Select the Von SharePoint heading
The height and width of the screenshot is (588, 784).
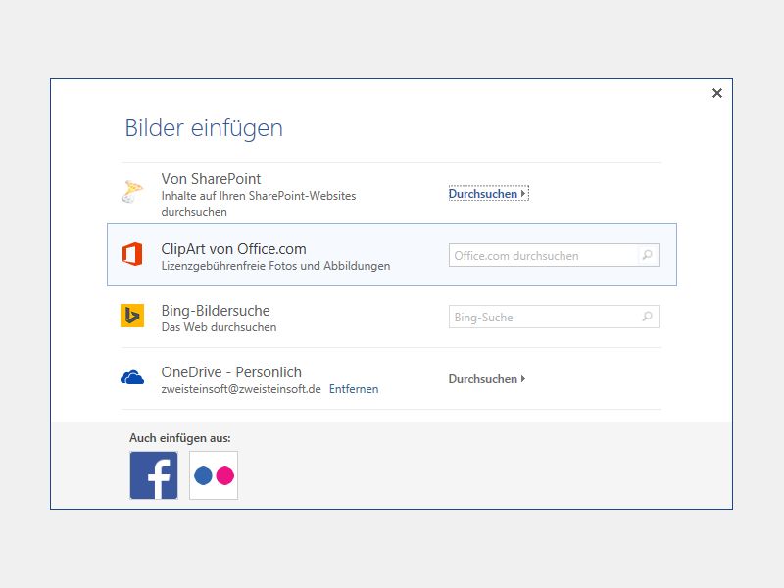(211, 179)
